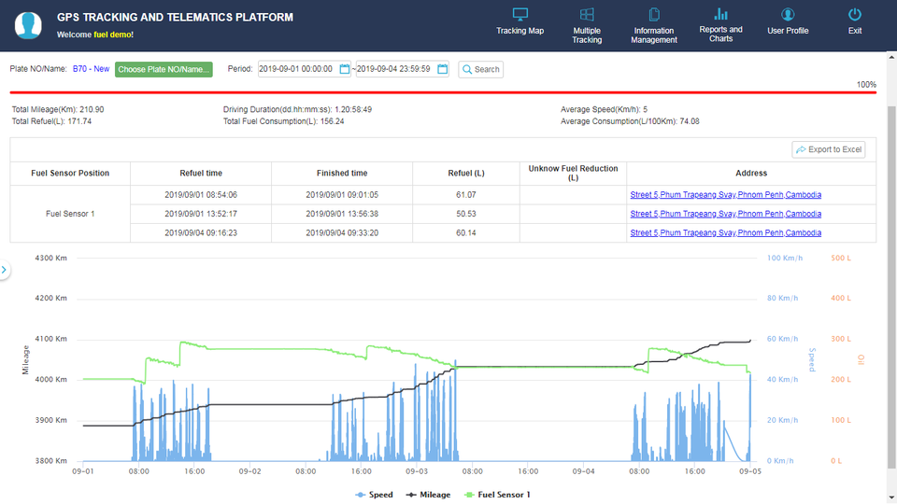The height and width of the screenshot is (504, 897).
Task: Open Choose Plate NO/Name selector
Action: point(164,69)
